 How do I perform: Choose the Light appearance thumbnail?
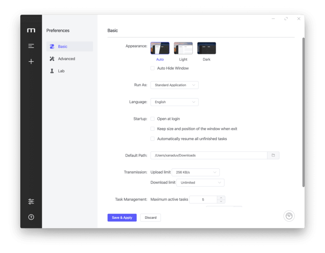pyautogui.click(x=183, y=48)
